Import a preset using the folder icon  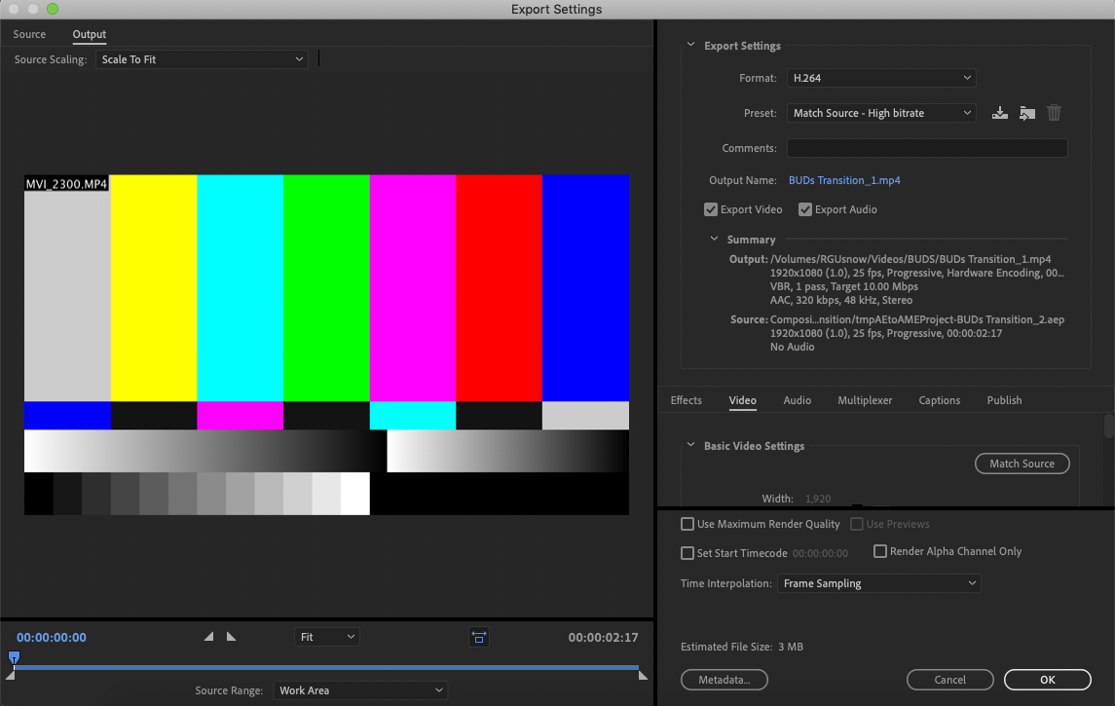[x=1026, y=112]
